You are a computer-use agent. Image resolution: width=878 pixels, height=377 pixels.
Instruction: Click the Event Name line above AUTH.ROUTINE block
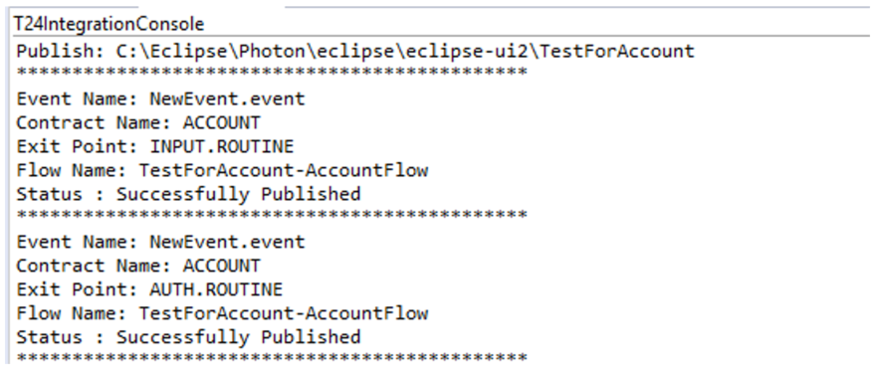[160, 242]
